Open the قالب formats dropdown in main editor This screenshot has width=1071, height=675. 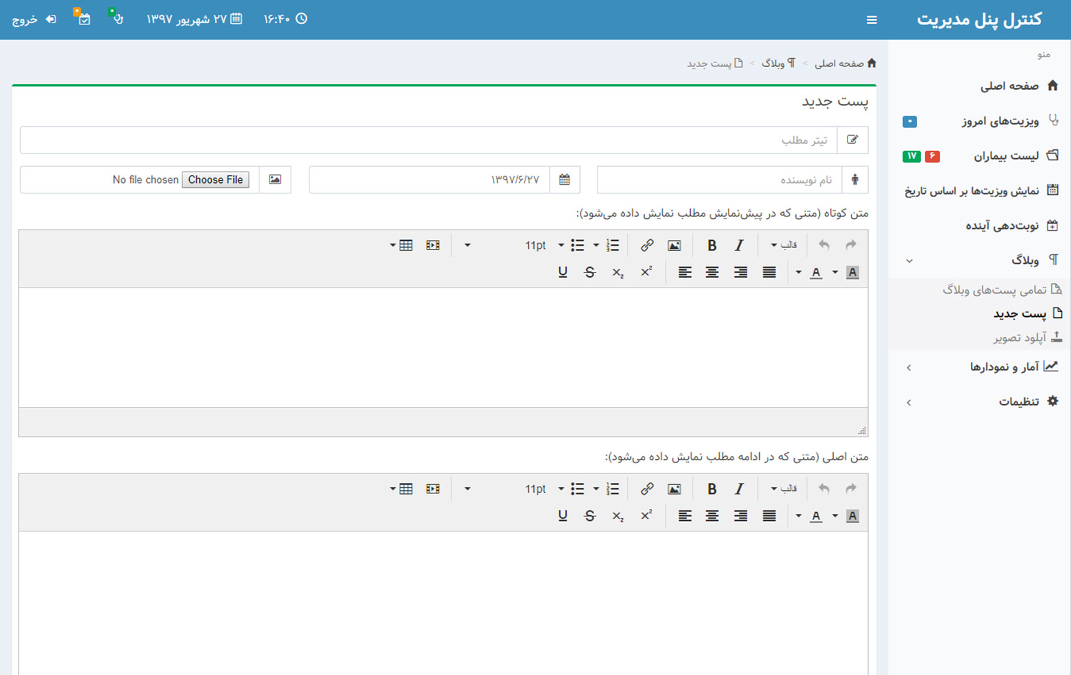(x=783, y=489)
